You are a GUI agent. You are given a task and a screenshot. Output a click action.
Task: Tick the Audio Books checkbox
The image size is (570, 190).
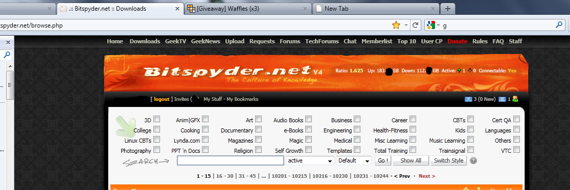tap(308, 119)
